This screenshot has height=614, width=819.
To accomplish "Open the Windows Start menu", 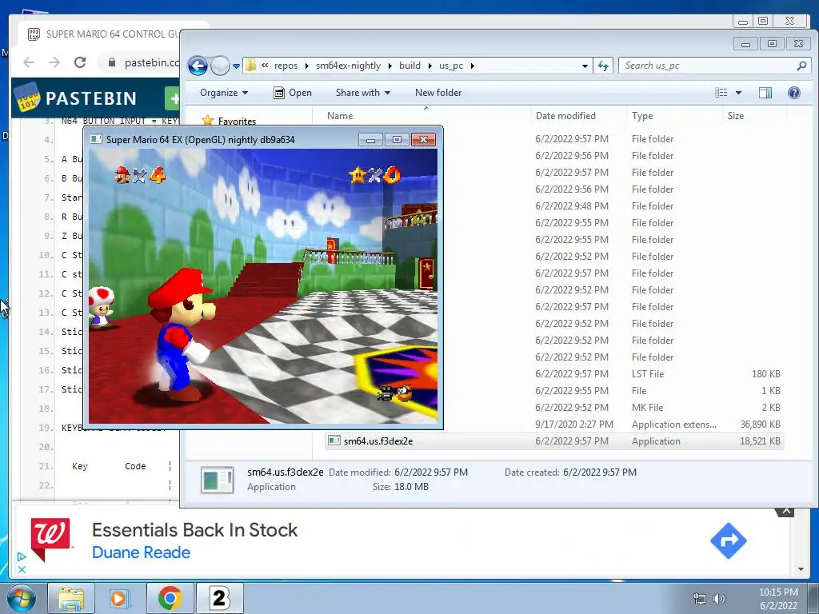I will (22, 598).
